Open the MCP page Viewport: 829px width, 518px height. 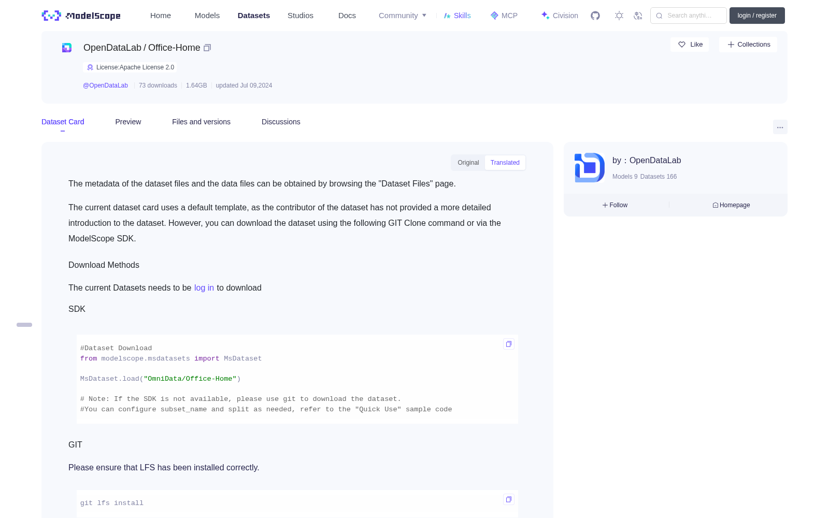tap(504, 16)
